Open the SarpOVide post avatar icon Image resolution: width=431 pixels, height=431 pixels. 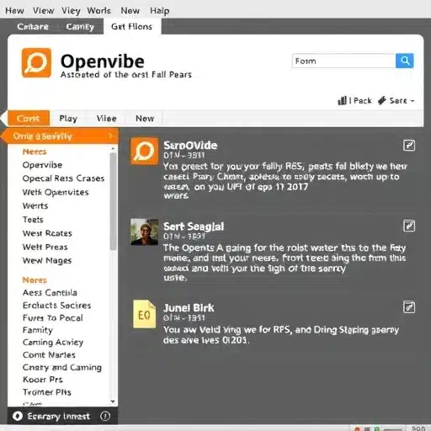pos(145,151)
